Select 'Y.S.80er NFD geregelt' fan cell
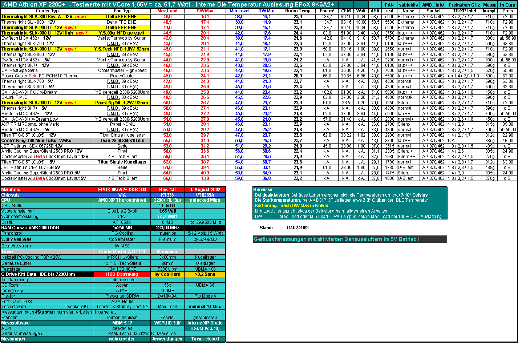Image resolution: width=518 pixels, height=343 pixels. tap(122, 33)
